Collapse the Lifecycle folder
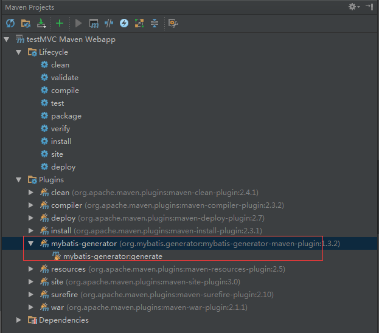Viewport: 379px width, 333px height. [x=19, y=52]
